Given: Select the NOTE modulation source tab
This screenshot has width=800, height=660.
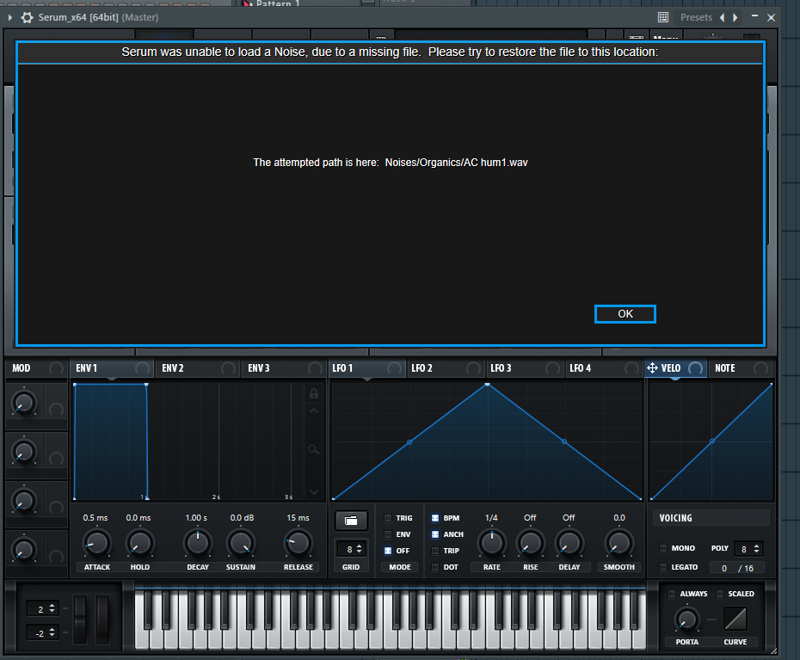Looking at the screenshot, I should 742,368.
